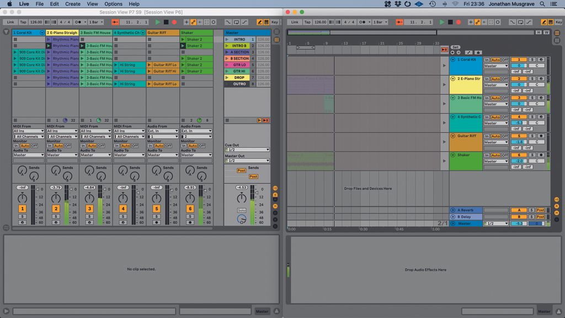
Task: Open the 1 Bar quantization dropdown
Action: [x=95, y=22]
